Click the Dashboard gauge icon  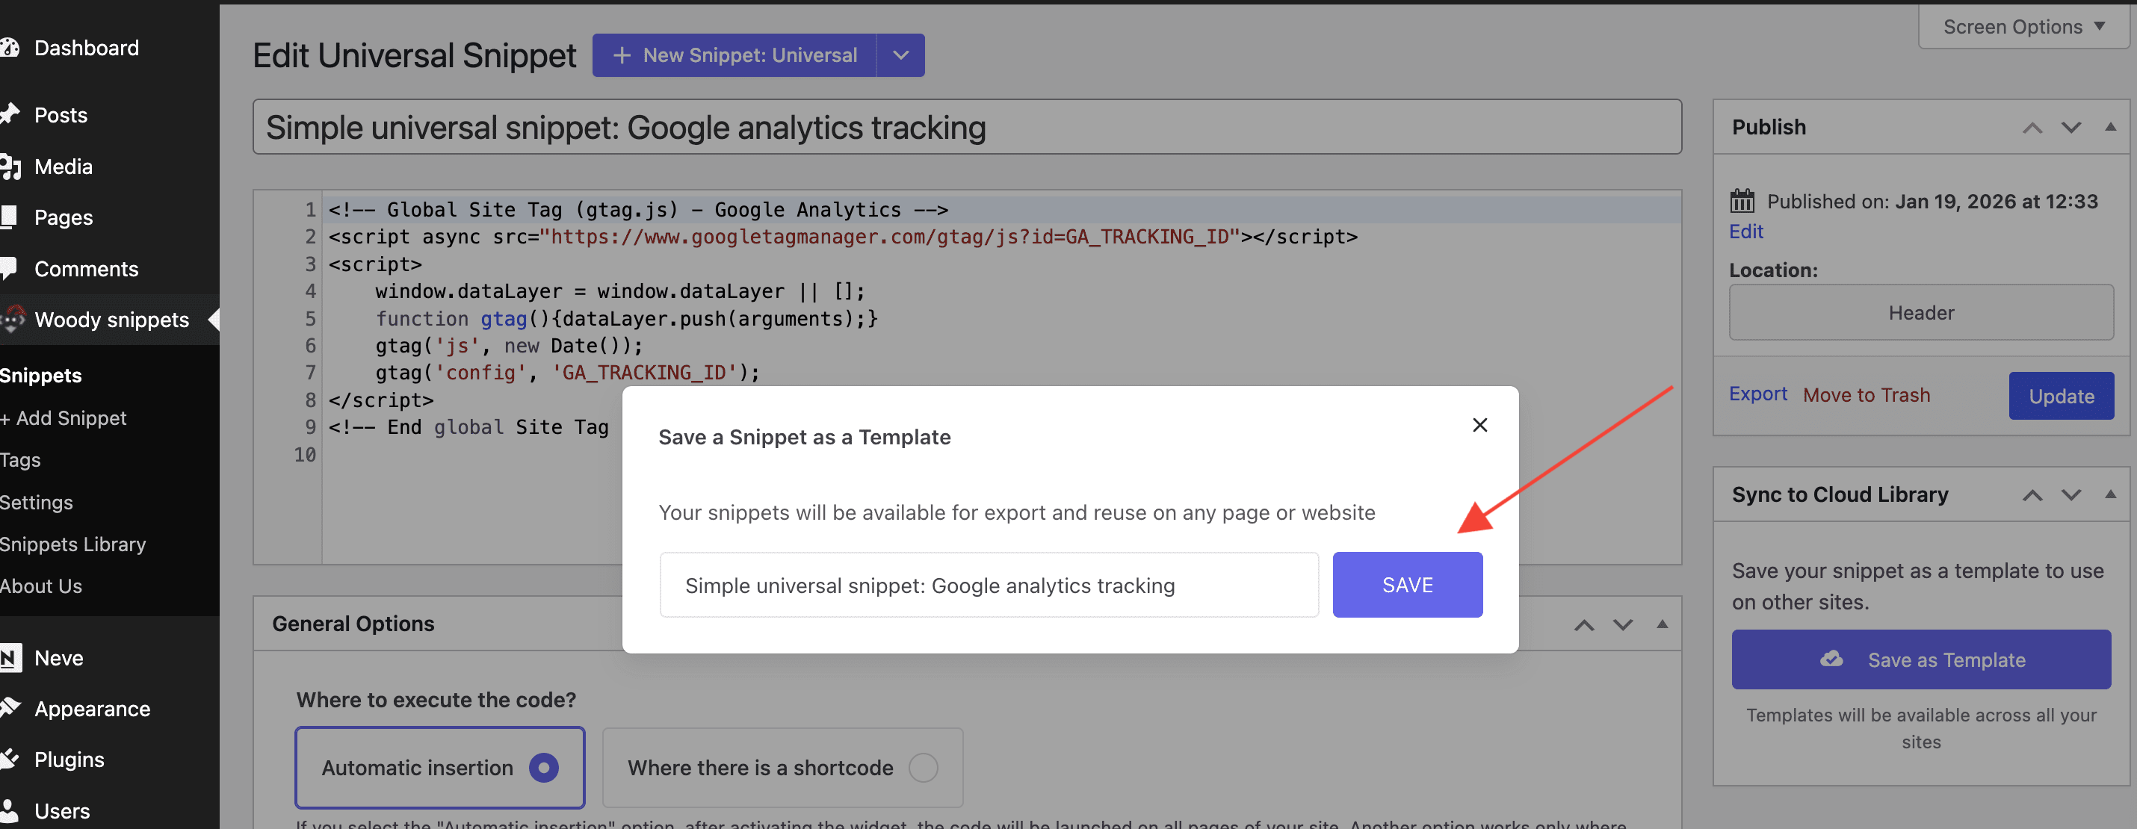[x=10, y=48]
